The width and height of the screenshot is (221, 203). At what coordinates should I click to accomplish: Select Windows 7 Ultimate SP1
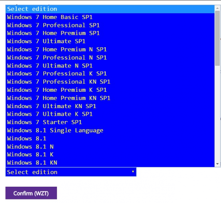110,41
